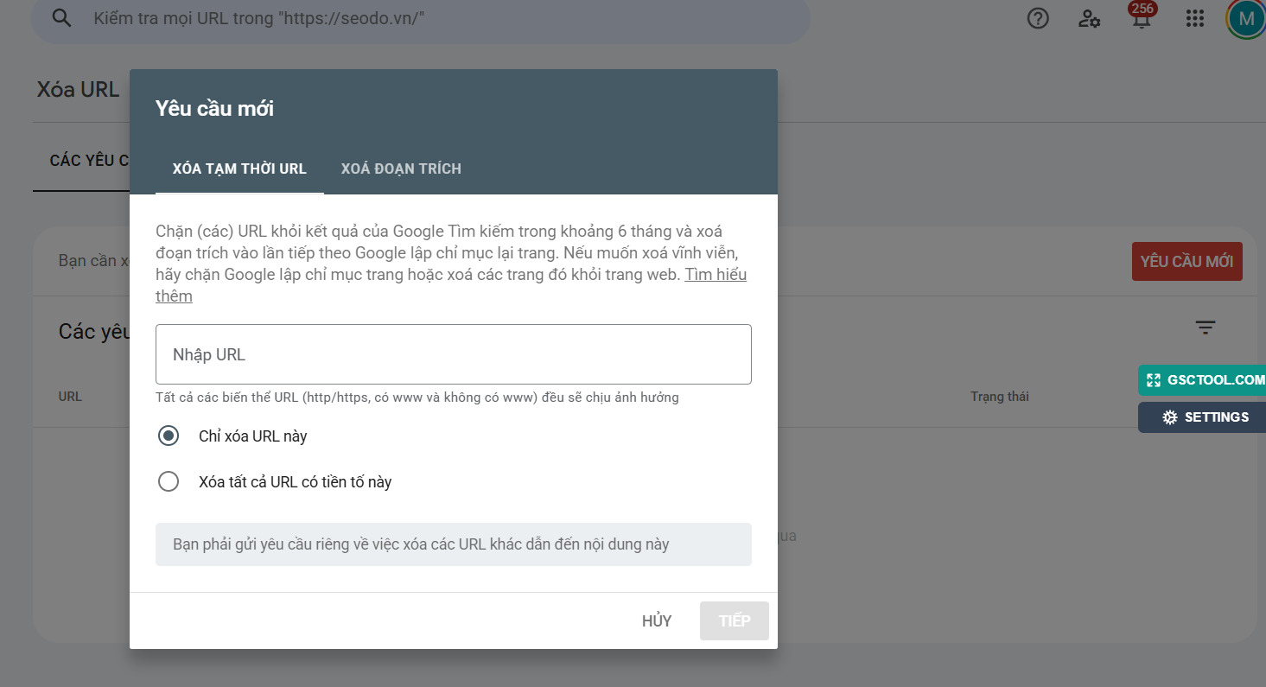Select Xóa tất cả URL có tiền tố này
Viewport: 1266px width, 687px height.
tap(169, 481)
